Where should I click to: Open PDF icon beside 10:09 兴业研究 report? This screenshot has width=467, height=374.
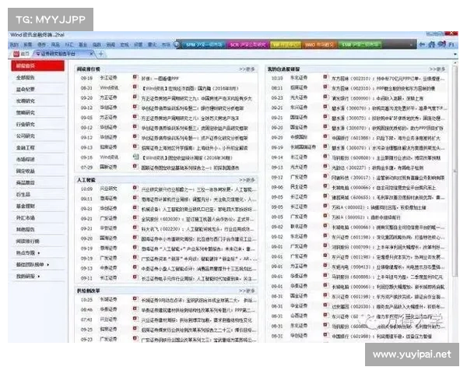(135, 188)
